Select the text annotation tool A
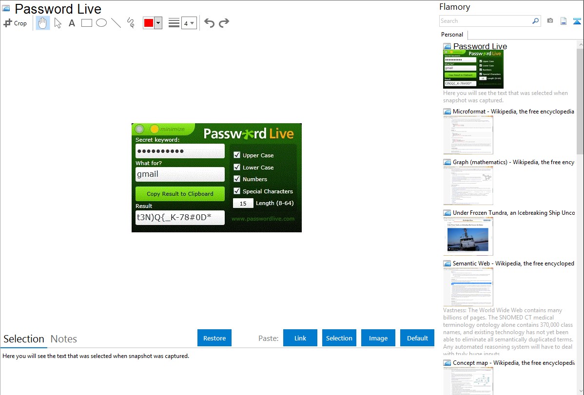Viewport: 584px width, 395px height. pyautogui.click(x=72, y=23)
